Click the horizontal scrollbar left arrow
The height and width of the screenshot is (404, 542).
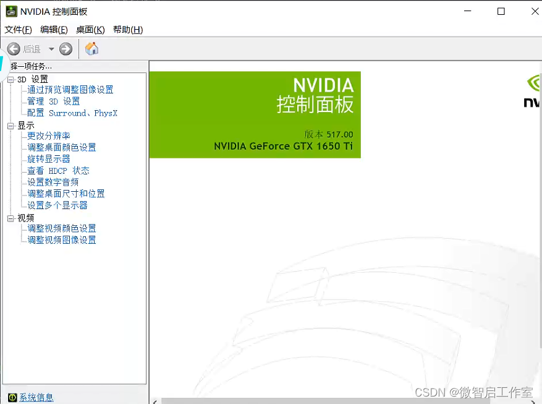[x=155, y=402]
